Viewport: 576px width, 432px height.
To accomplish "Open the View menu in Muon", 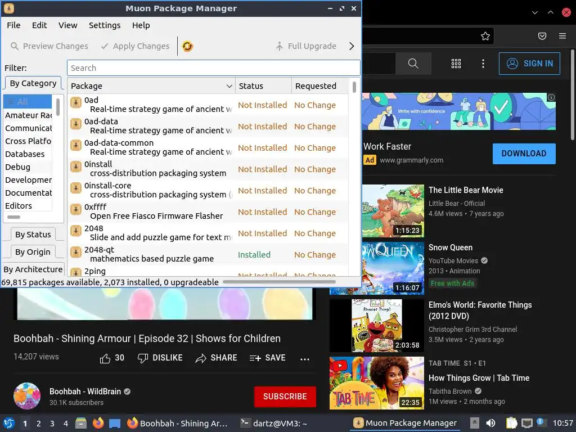I will [x=68, y=25].
